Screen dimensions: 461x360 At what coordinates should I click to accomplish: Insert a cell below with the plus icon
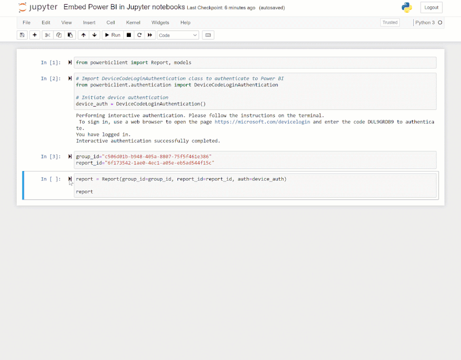(35, 35)
